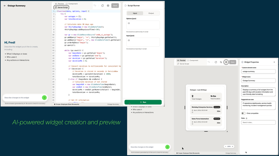Focus the Input (json) text box
This screenshot has height=156, width=279.
click(x=143, y=42)
